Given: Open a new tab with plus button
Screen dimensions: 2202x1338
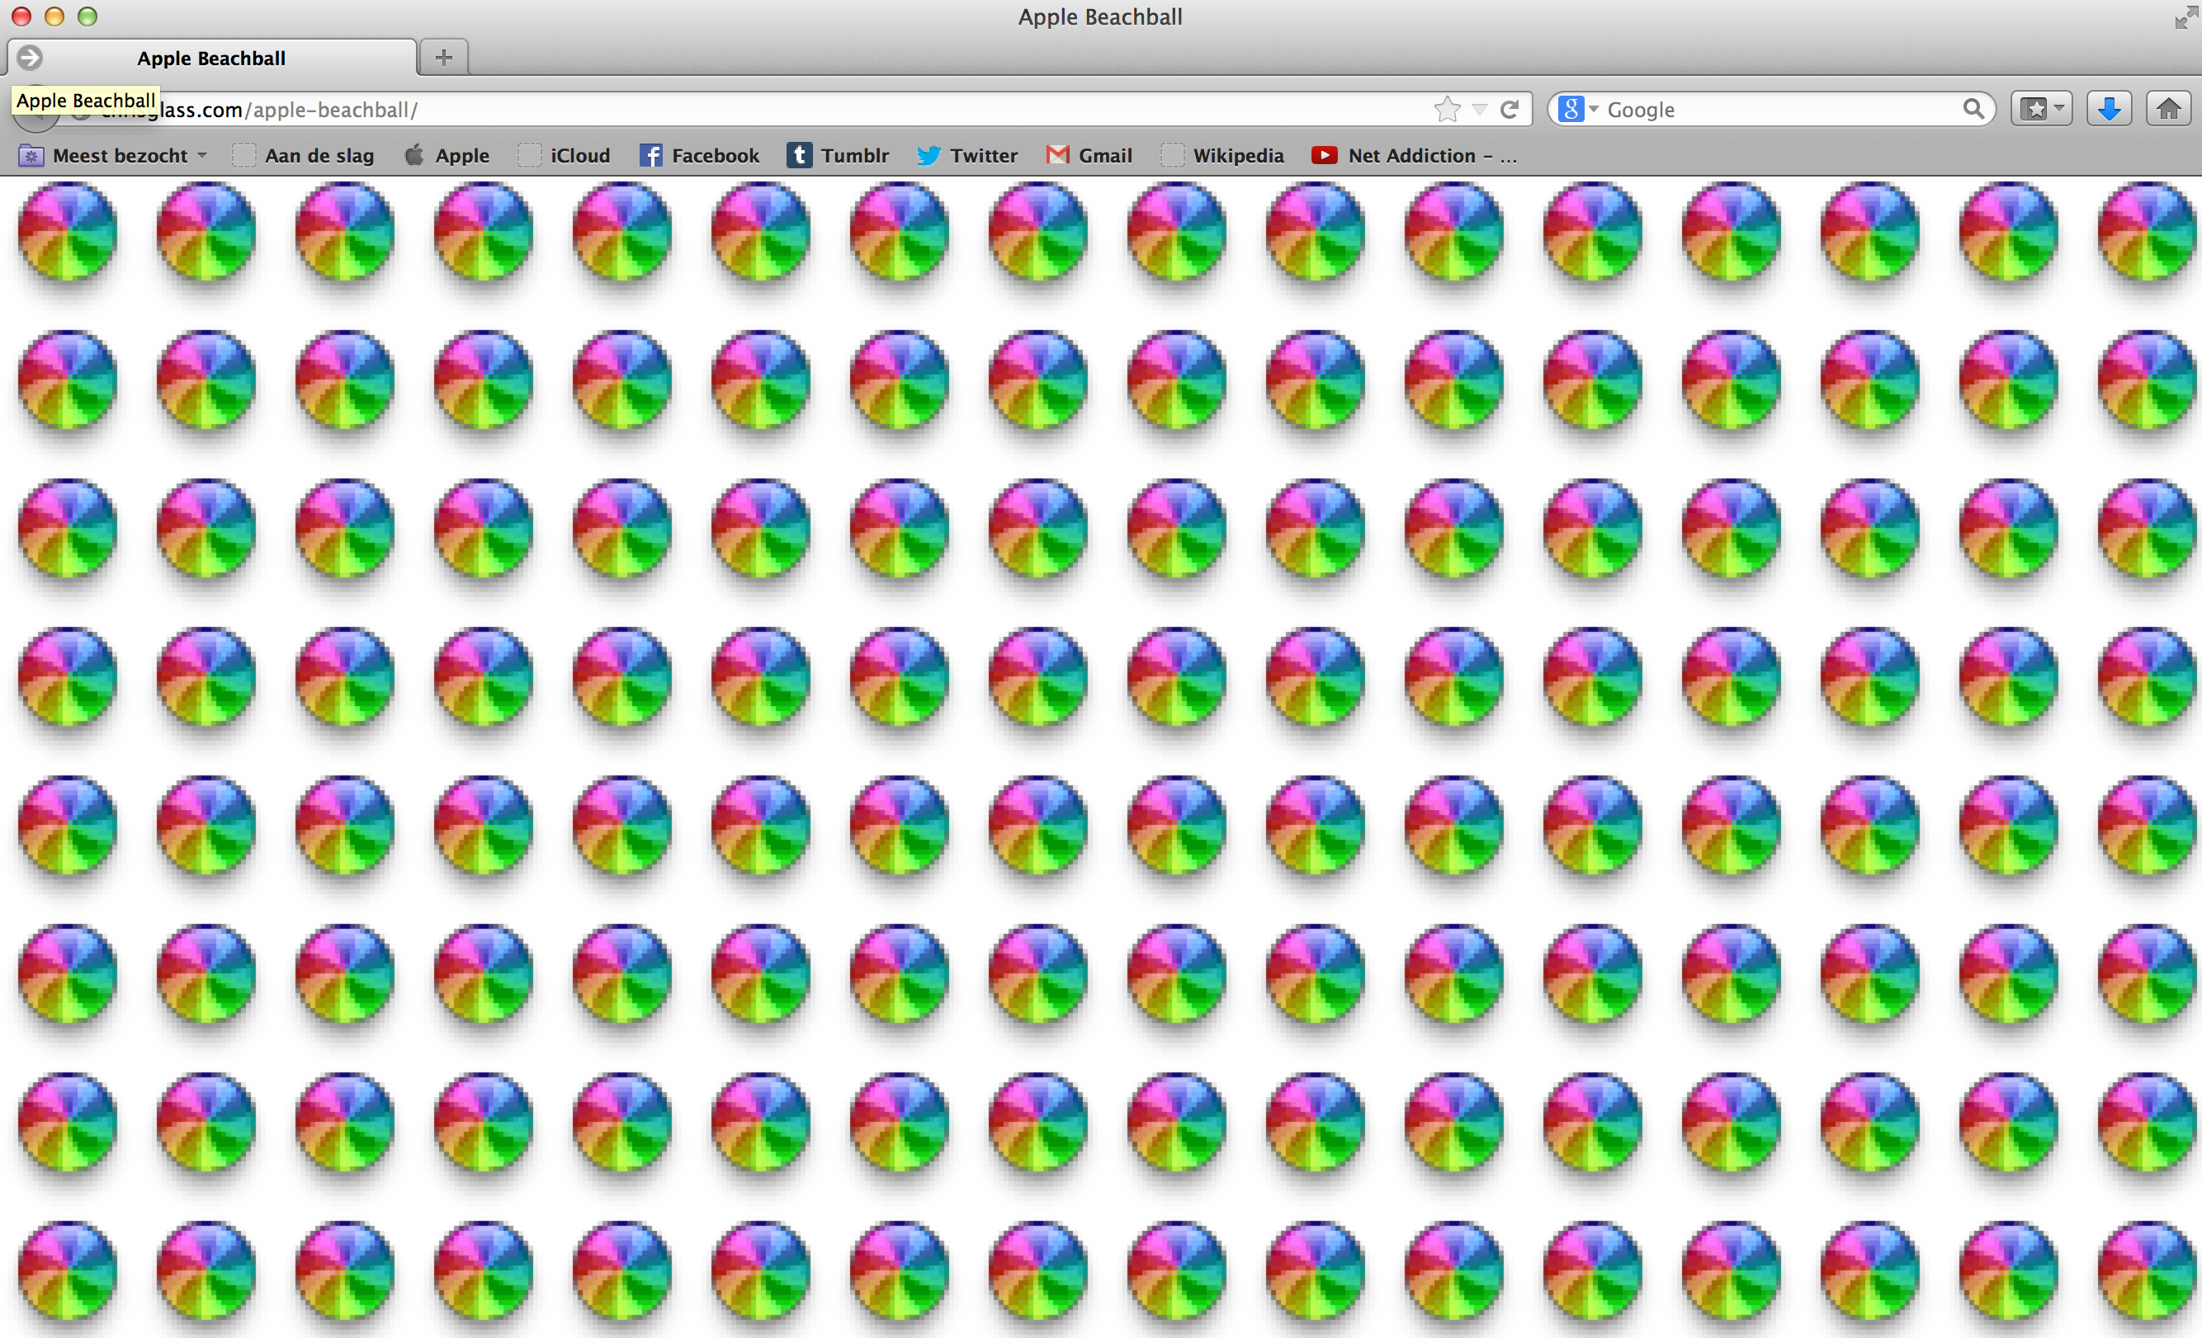Looking at the screenshot, I should click(443, 58).
